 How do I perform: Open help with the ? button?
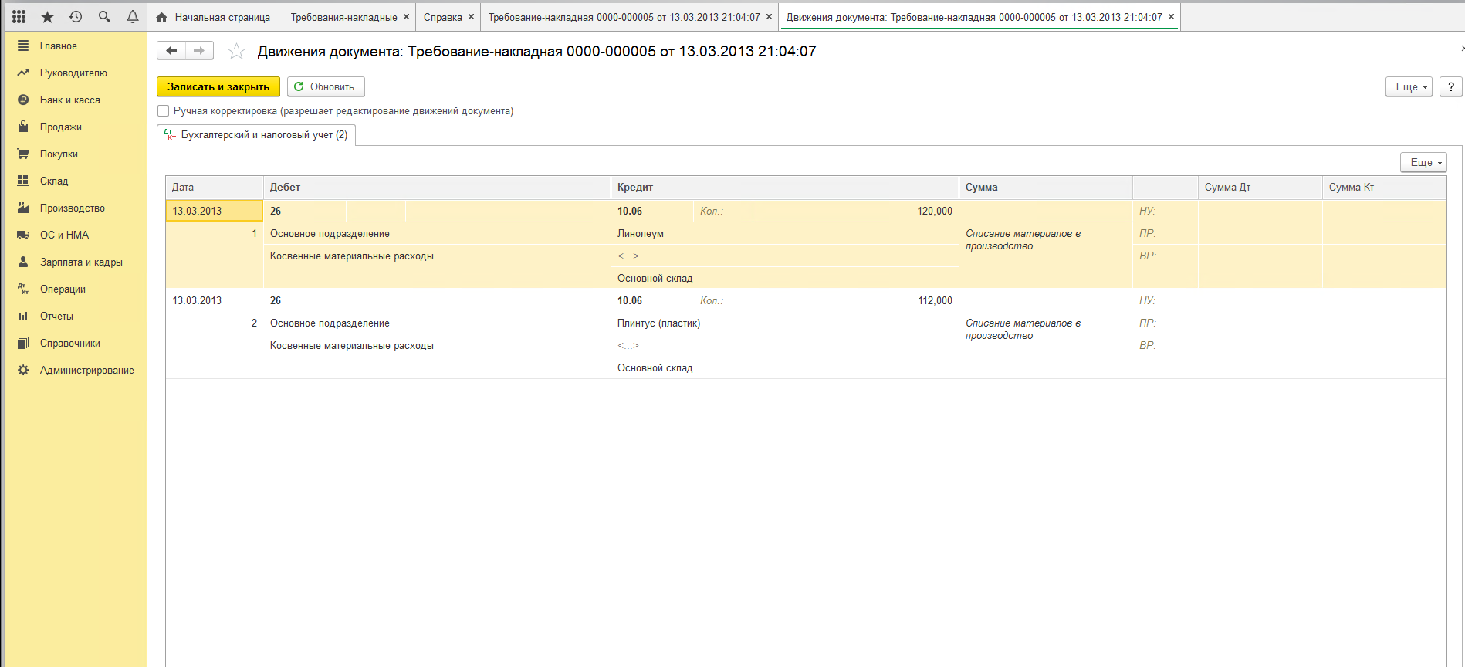pos(1451,86)
